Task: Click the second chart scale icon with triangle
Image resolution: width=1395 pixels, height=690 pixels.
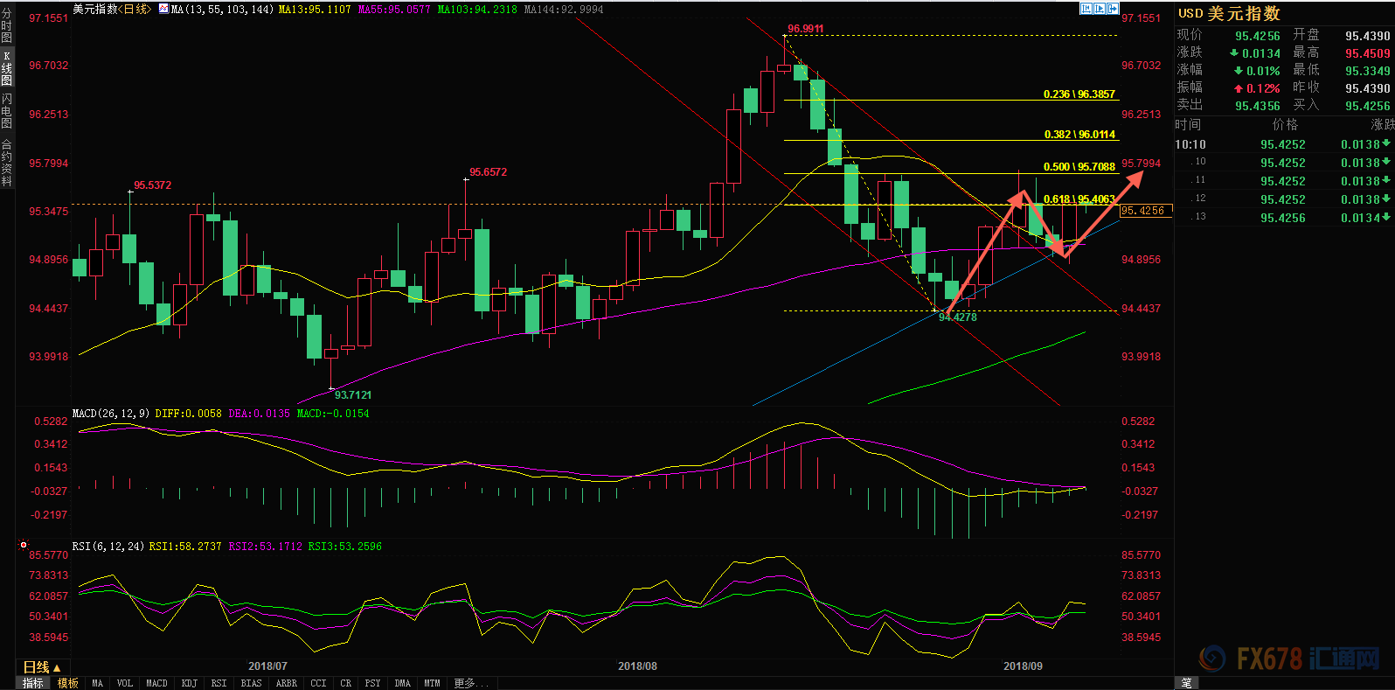Action: coord(1100,9)
